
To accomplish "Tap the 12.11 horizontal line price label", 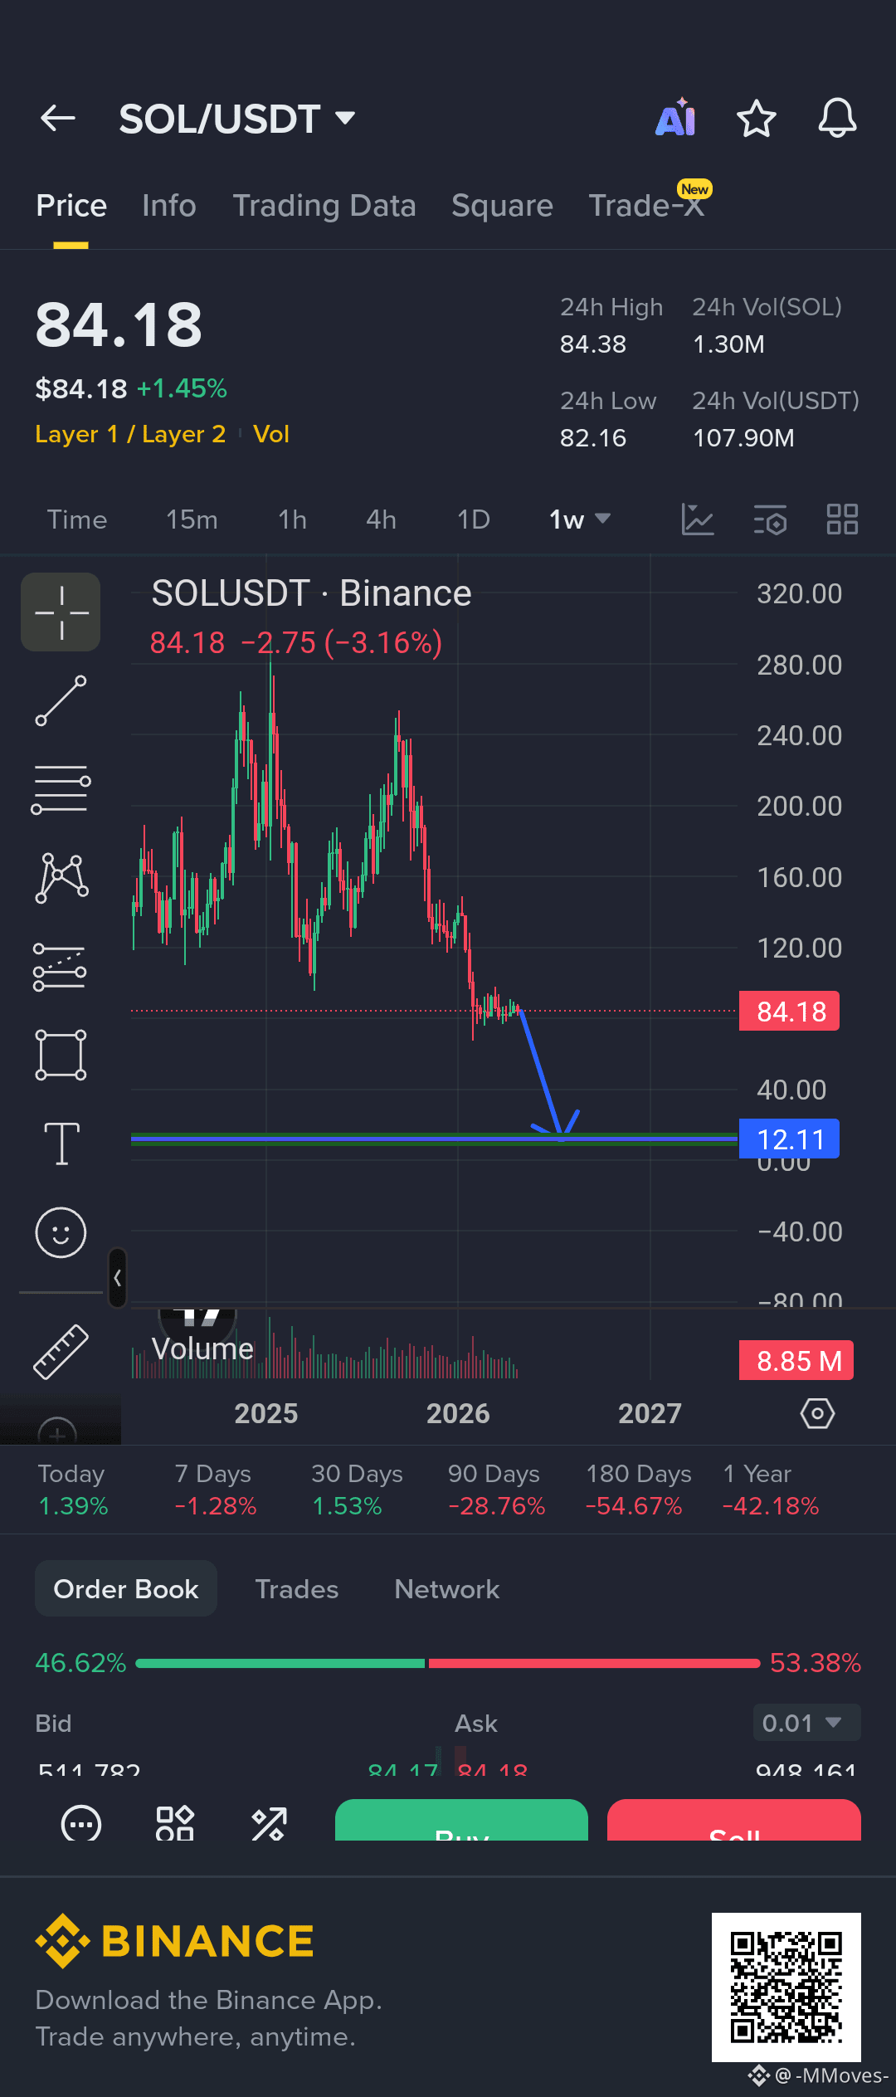I will tap(789, 1139).
